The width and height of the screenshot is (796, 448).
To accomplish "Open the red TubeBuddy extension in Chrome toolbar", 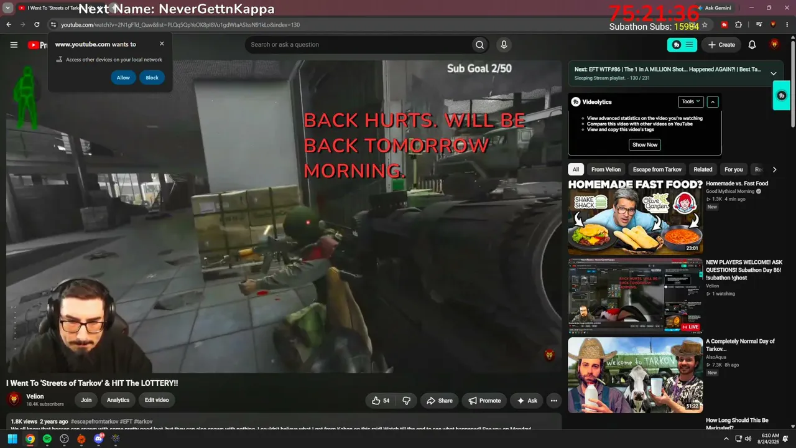I will [x=724, y=25].
